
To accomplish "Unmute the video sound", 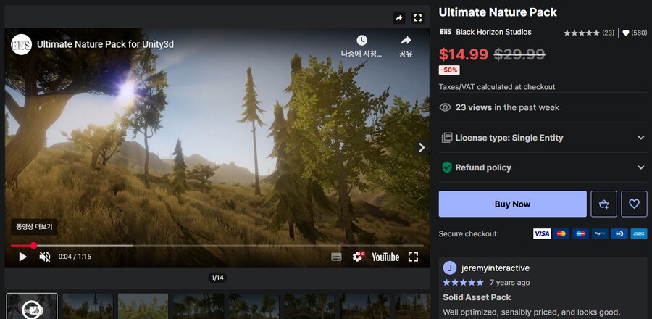I will [x=44, y=257].
